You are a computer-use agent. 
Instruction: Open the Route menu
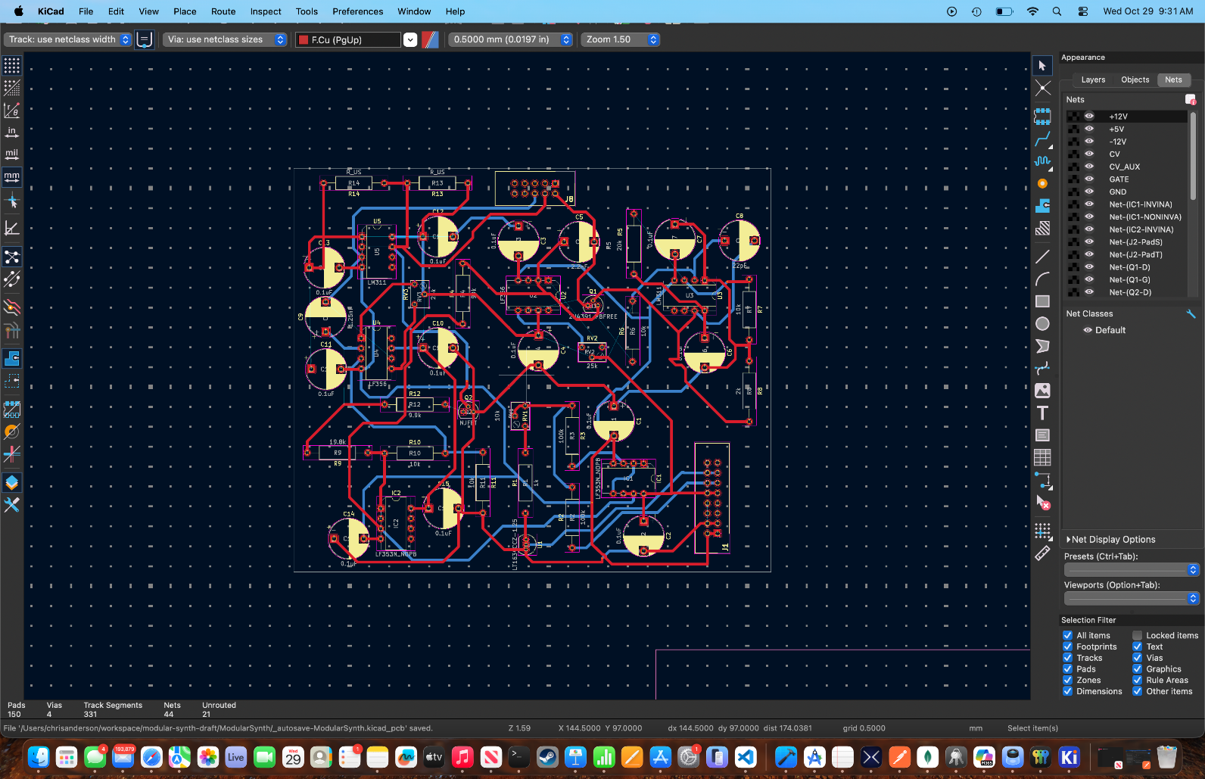pos(223,11)
